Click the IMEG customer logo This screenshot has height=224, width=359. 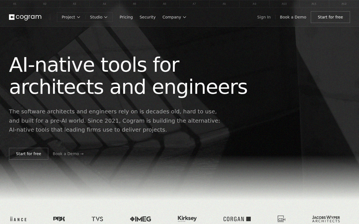pos(141,219)
